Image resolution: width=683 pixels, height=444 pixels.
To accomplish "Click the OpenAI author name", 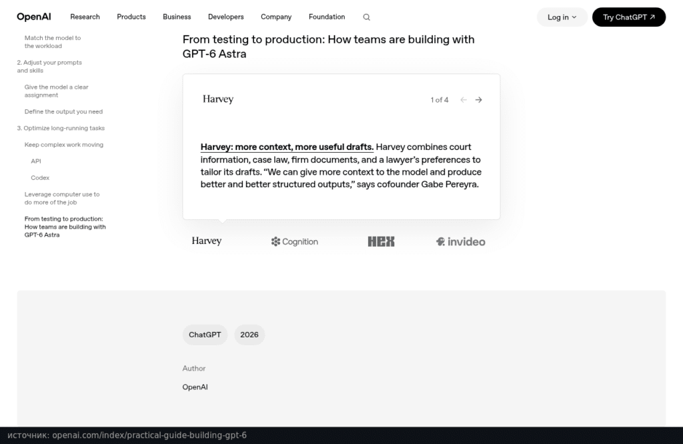I will (x=195, y=387).
